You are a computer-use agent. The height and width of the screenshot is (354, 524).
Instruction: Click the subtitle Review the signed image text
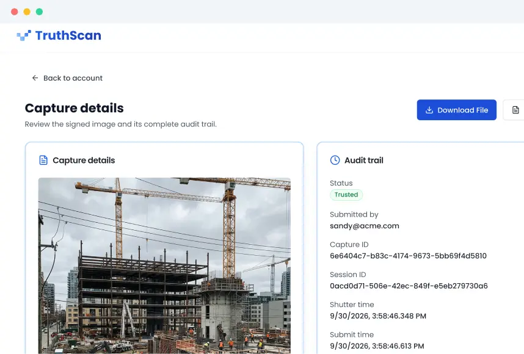click(x=121, y=125)
